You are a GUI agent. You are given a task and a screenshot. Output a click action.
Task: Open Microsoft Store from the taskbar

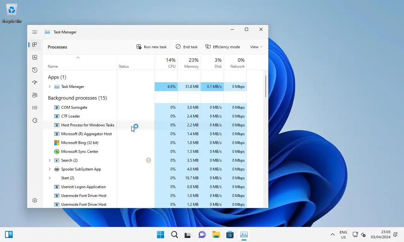coord(230,235)
